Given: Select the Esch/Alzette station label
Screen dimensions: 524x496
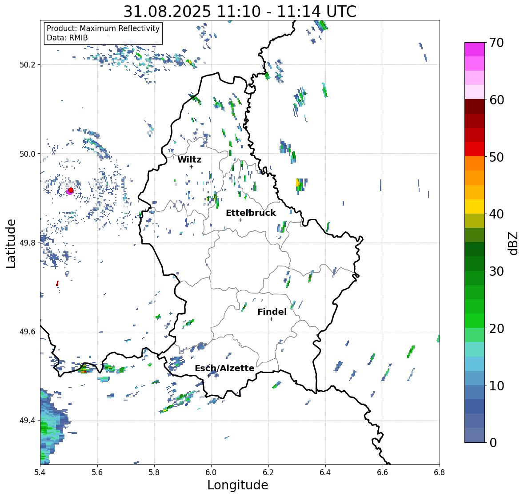Looking at the screenshot, I should pos(224,368).
